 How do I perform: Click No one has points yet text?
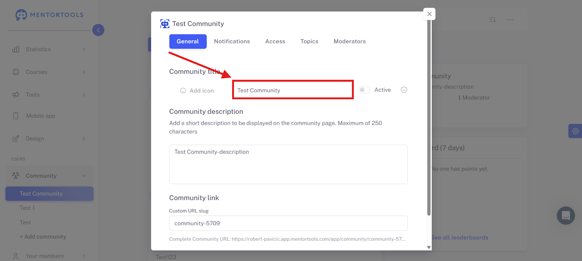pyautogui.click(x=460, y=169)
